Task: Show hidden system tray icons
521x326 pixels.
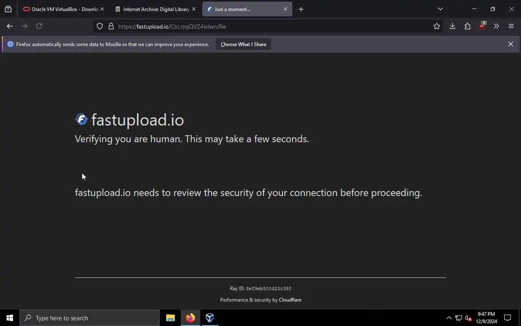Action: coord(449,318)
